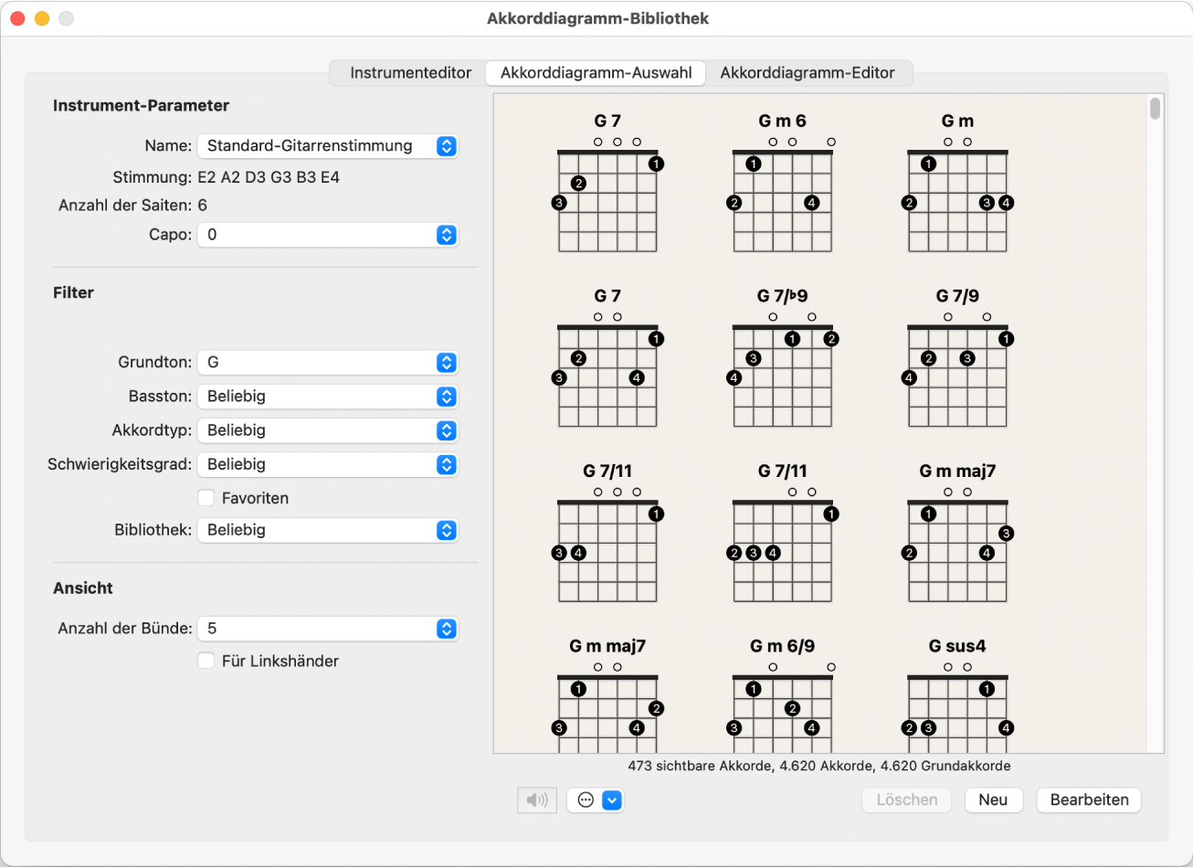1193x868 pixels.
Task: Select the G sus4 chord diagram
Action: click(x=957, y=695)
